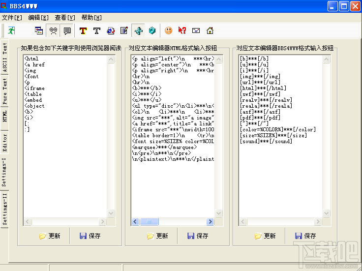Toggle the two faces users icon
This screenshot has height=271, width=362.
point(53,30)
